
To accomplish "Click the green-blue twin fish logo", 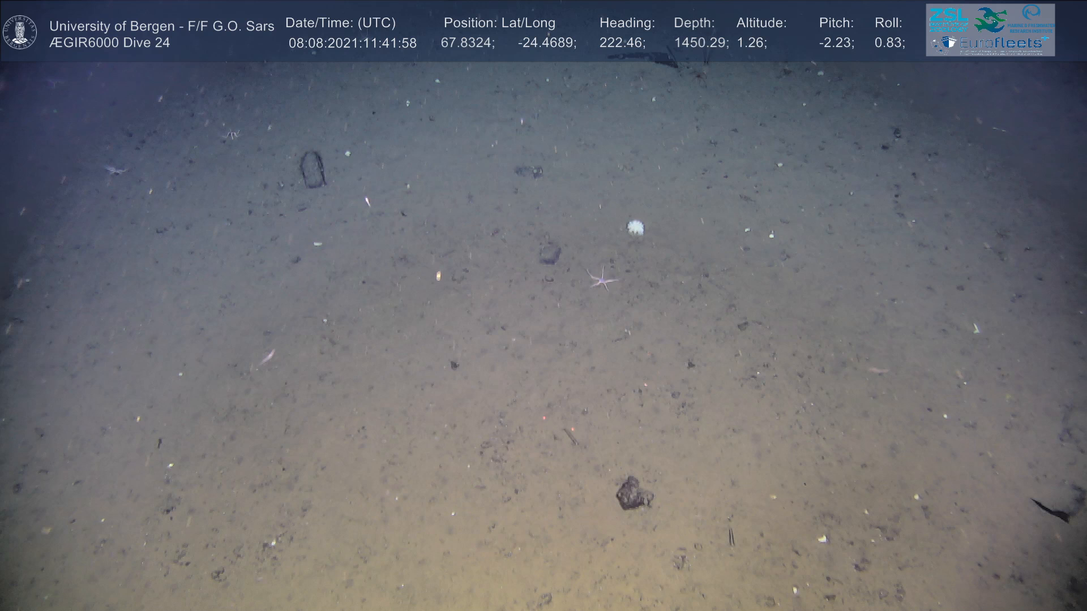I will click(x=990, y=20).
